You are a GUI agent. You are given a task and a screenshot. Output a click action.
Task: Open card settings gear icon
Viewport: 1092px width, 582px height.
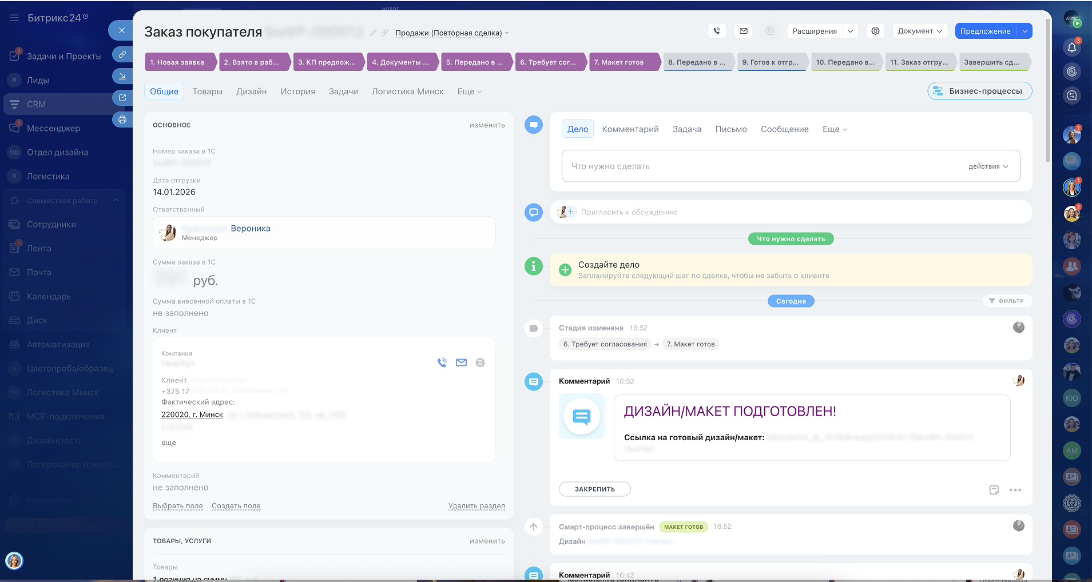(875, 31)
